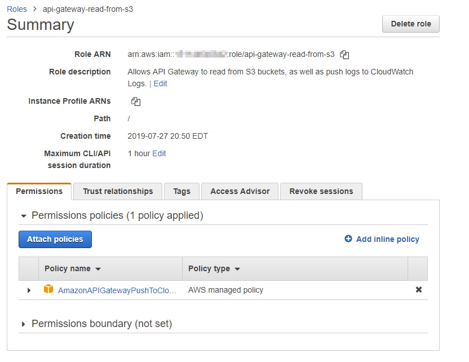The image size is (469, 362).
Task: Remove the attached policy via X icon
Action: [419, 289]
